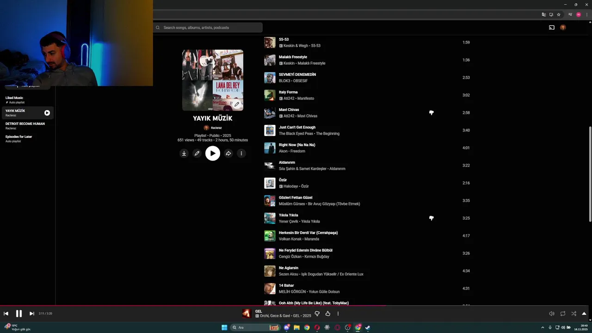
Task: Toggle repeat mode in player bar
Action: 562,314
